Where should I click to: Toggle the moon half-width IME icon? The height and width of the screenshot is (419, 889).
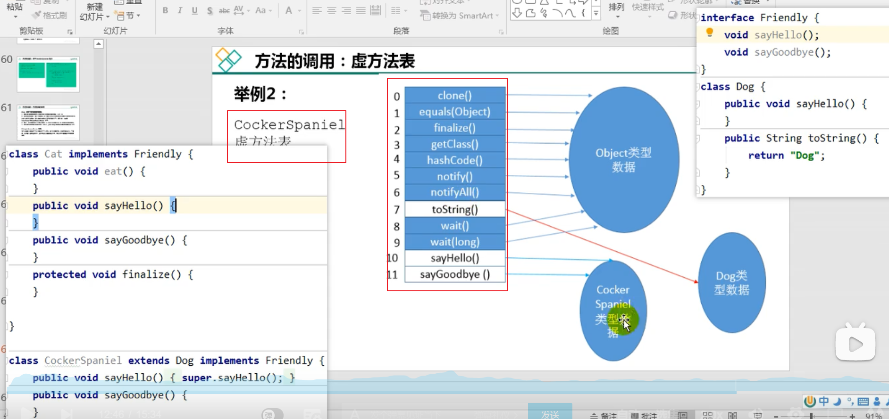(x=837, y=402)
